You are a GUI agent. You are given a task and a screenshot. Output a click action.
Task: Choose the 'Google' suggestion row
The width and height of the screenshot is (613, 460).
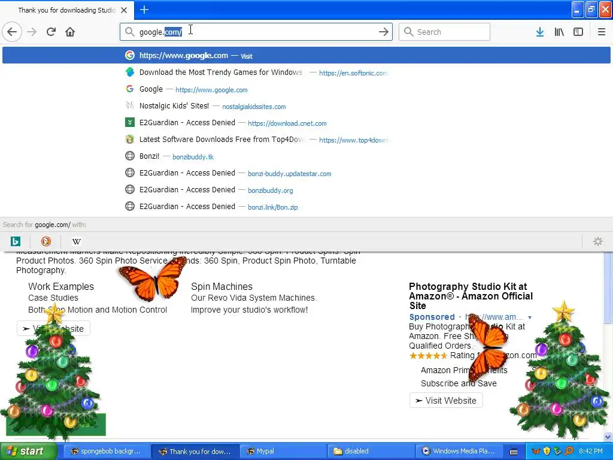tap(306, 89)
